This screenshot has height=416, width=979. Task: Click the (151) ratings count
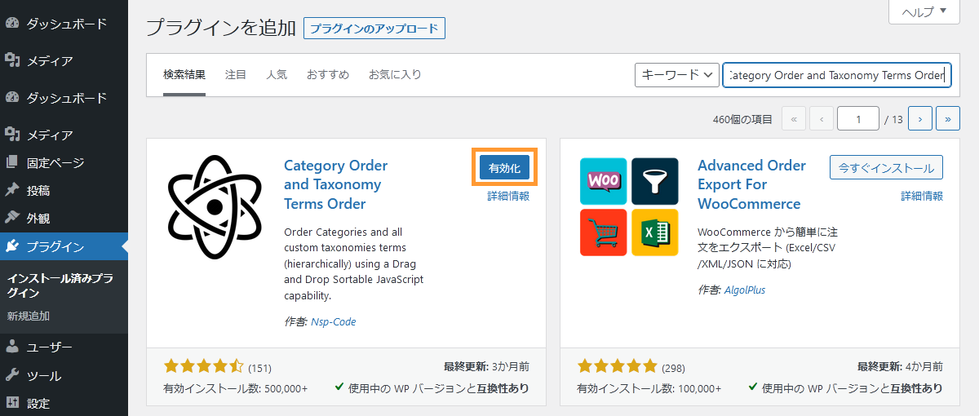click(x=259, y=367)
